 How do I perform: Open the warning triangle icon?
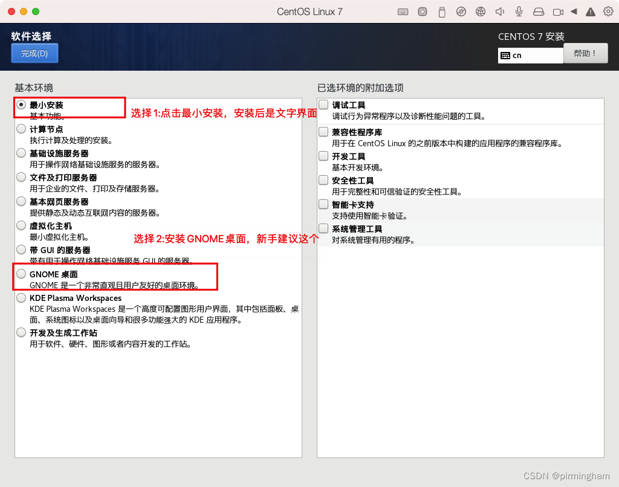click(591, 12)
